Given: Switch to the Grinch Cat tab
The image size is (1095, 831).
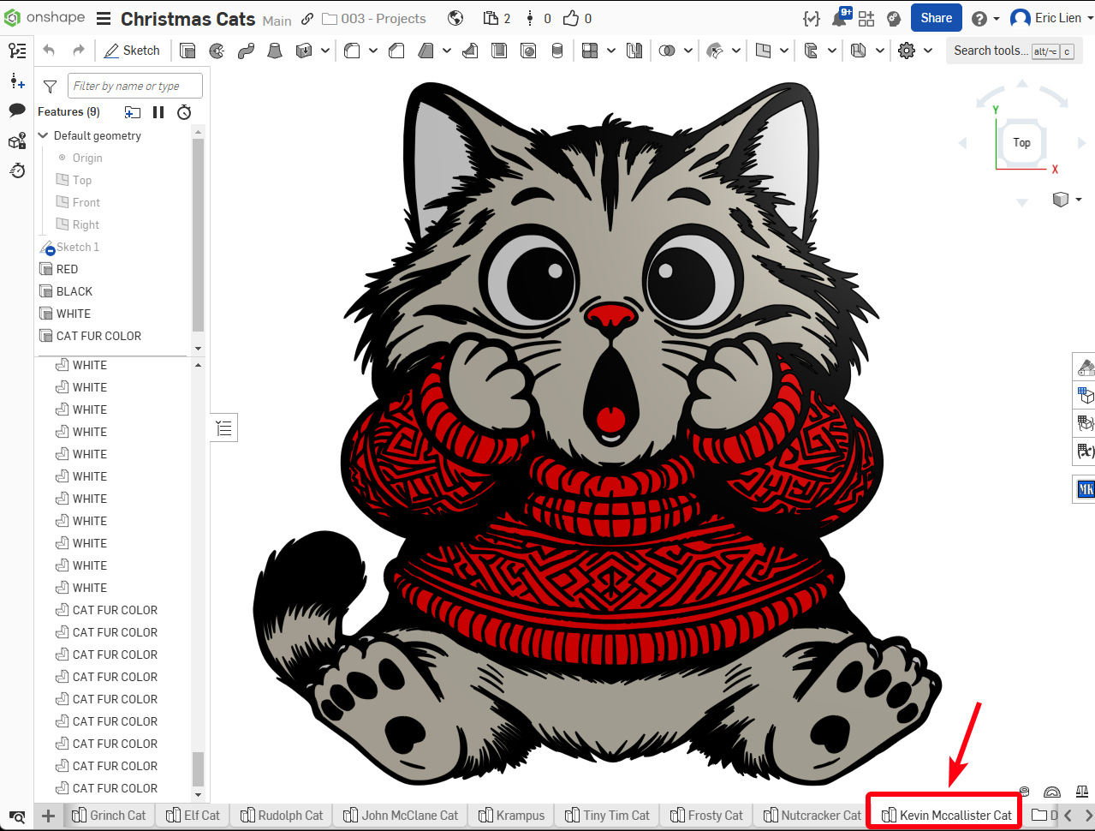Looking at the screenshot, I should (x=109, y=816).
